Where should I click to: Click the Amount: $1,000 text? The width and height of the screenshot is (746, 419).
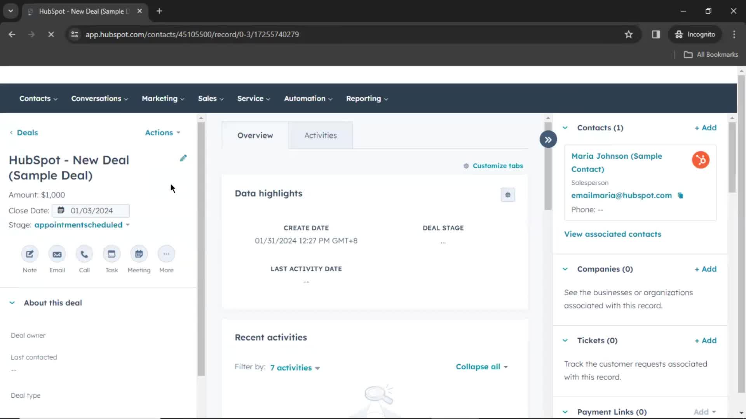click(x=37, y=195)
